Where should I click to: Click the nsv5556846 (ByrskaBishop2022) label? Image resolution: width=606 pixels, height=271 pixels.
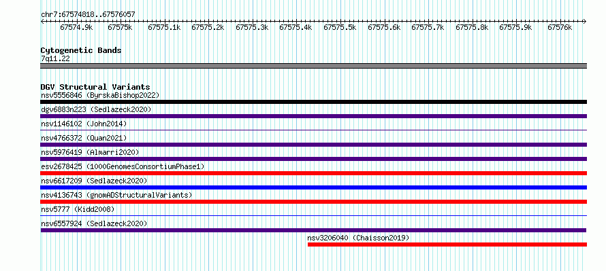100,95
